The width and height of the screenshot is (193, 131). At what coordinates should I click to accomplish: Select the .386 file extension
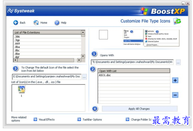pos(47,37)
